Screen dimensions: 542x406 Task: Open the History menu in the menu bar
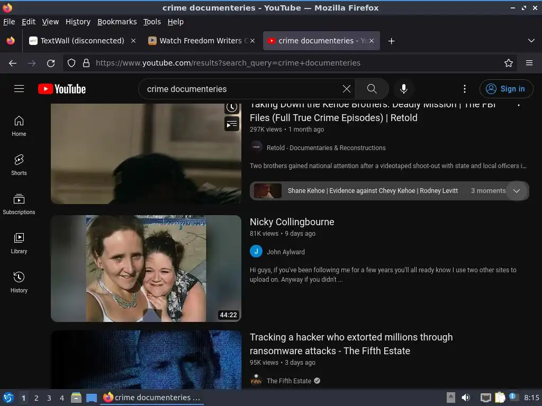[x=78, y=22]
